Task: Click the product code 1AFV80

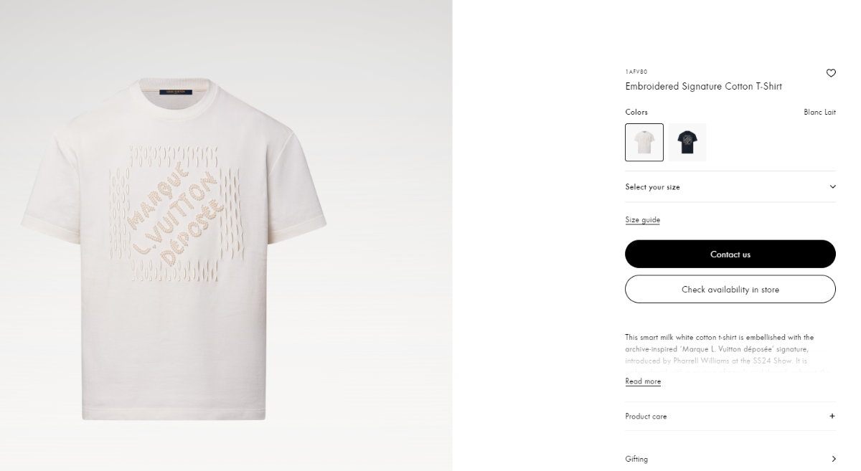Action: click(x=636, y=72)
